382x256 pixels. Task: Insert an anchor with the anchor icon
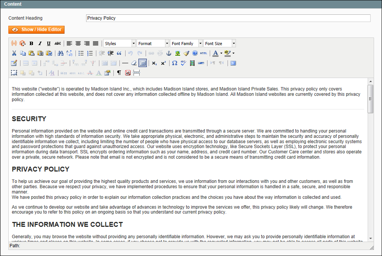pyautogui.click(x=168, y=53)
